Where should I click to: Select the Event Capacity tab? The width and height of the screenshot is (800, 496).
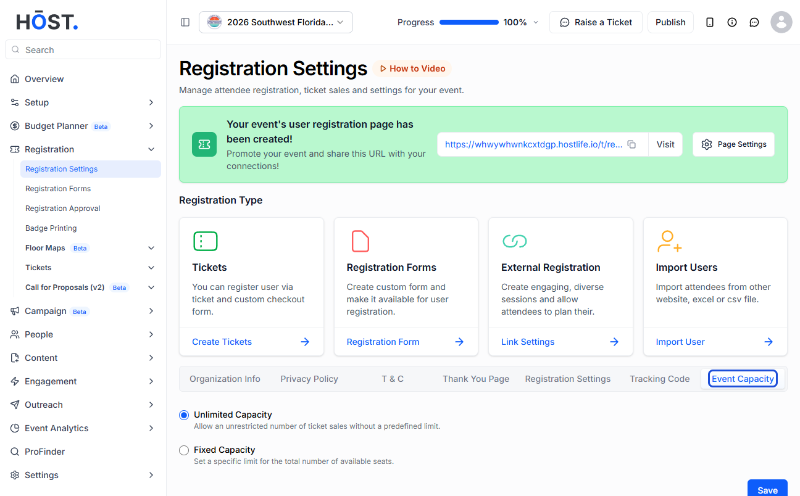(743, 379)
